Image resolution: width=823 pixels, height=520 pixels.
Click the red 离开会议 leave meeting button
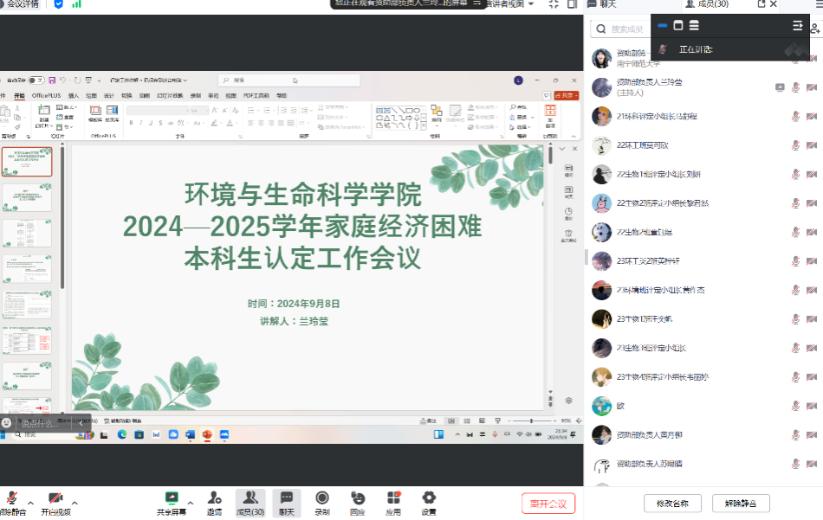[548, 504]
